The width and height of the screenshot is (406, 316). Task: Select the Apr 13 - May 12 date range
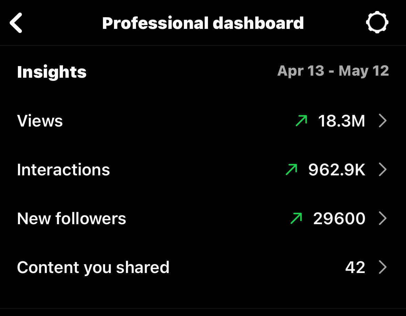point(333,71)
